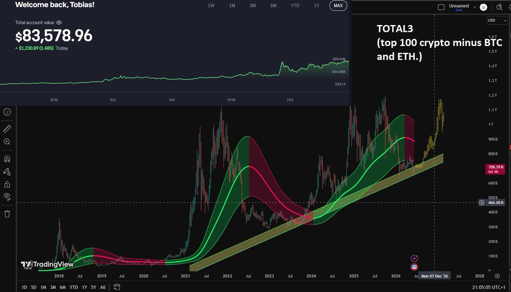
Task: Click the 466.65 B crosshair price label
Action: [x=495, y=203]
